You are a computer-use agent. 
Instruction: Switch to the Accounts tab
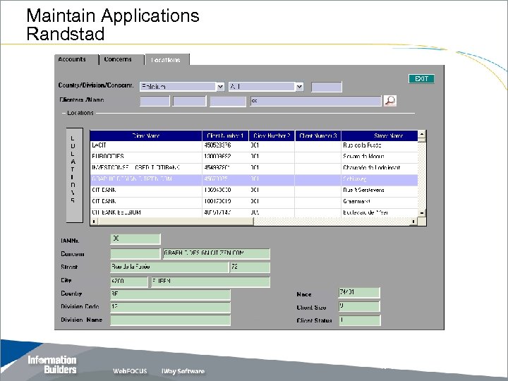tap(73, 60)
